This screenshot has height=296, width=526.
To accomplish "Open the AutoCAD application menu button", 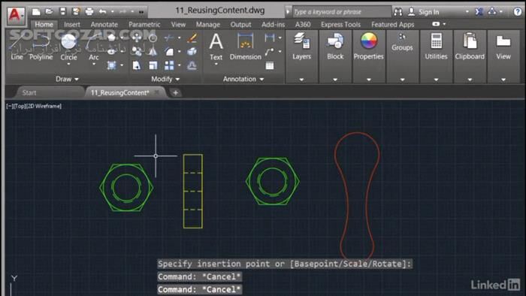I will (16, 16).
